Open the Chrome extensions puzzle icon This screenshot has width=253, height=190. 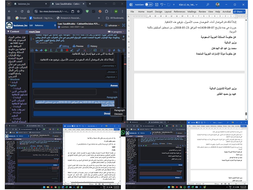point(107,11)
